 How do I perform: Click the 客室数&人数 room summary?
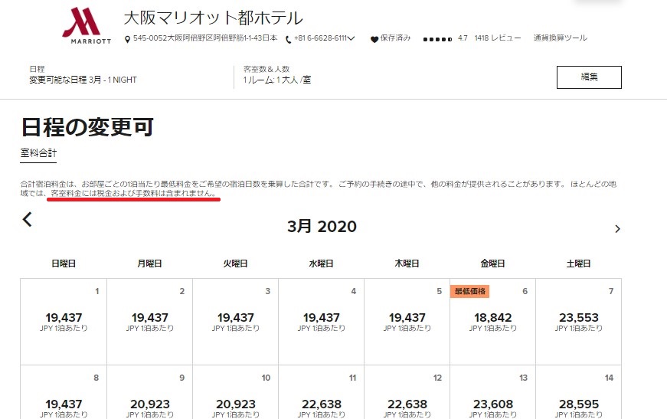tap(277, 75)
